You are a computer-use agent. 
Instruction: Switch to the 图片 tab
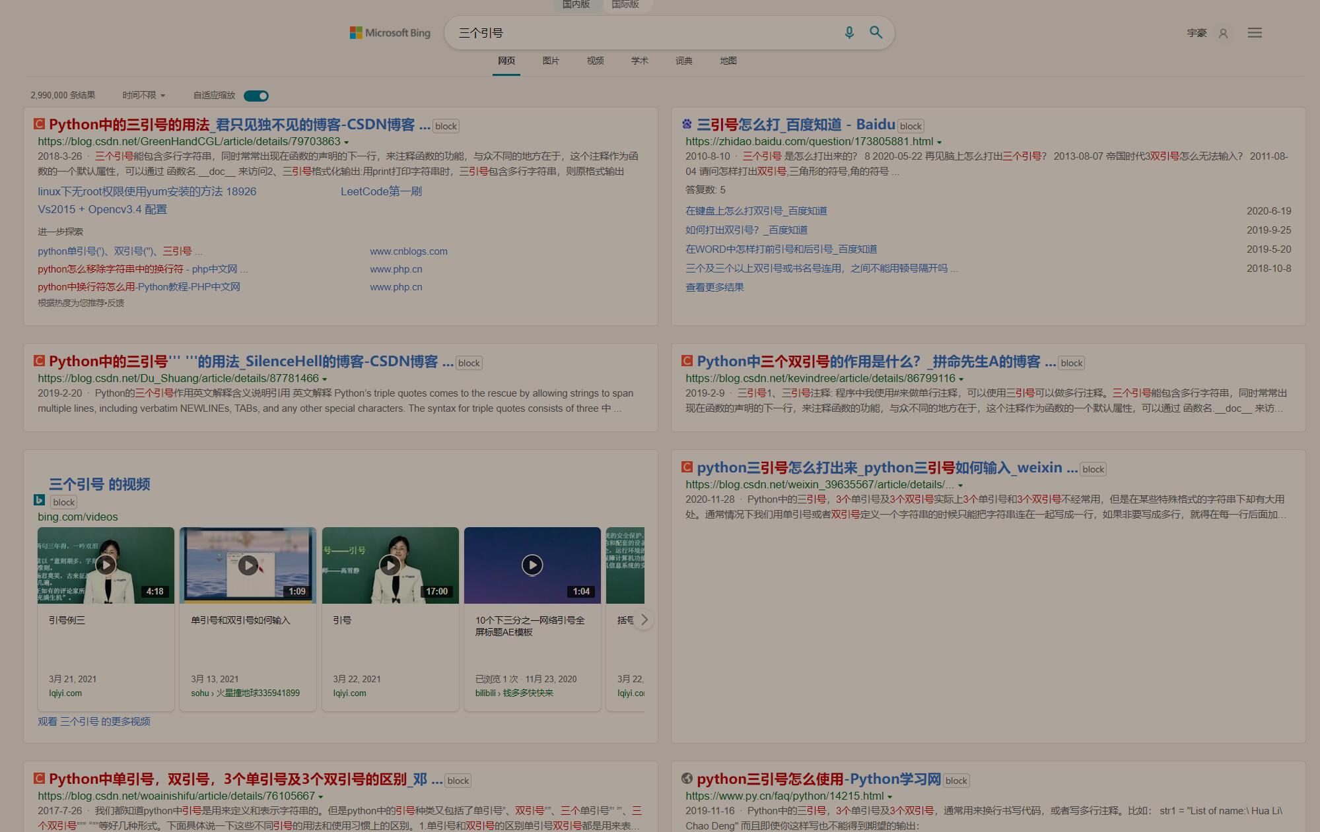pos(551,61)
